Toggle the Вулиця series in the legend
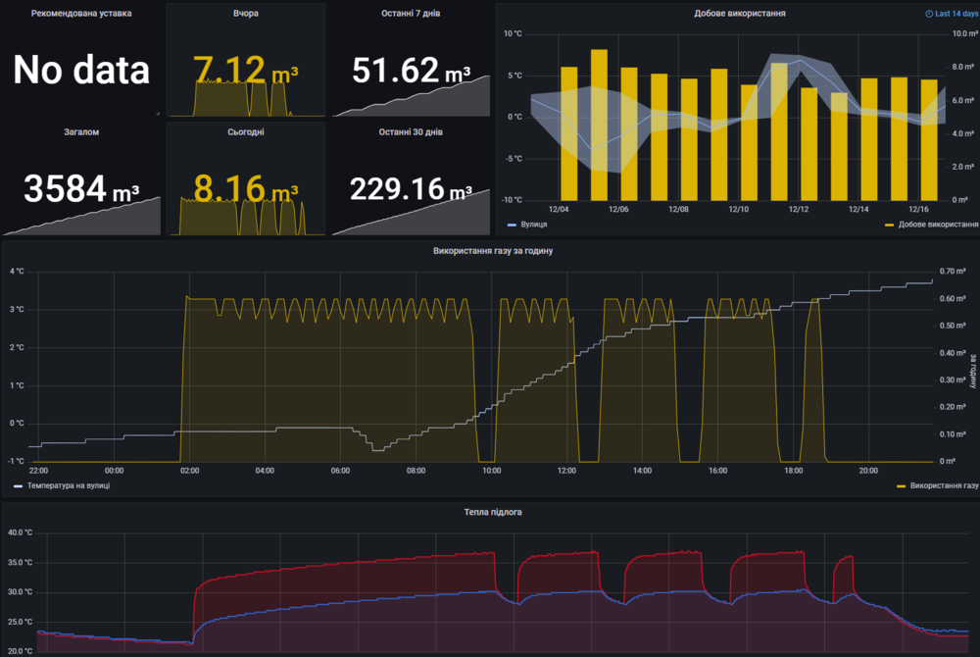 [x=534, y=225]
